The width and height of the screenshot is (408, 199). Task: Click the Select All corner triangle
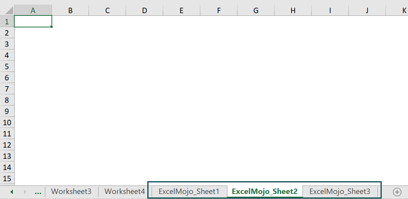7,10
